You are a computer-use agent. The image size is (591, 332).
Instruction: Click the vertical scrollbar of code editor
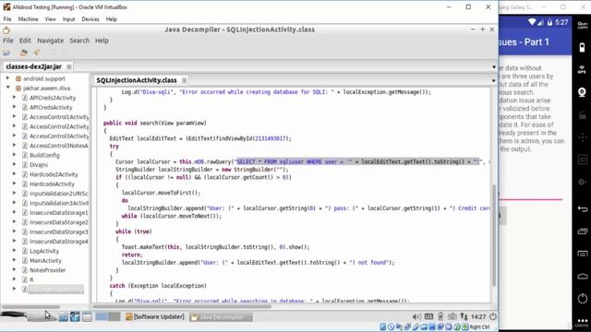494,235
